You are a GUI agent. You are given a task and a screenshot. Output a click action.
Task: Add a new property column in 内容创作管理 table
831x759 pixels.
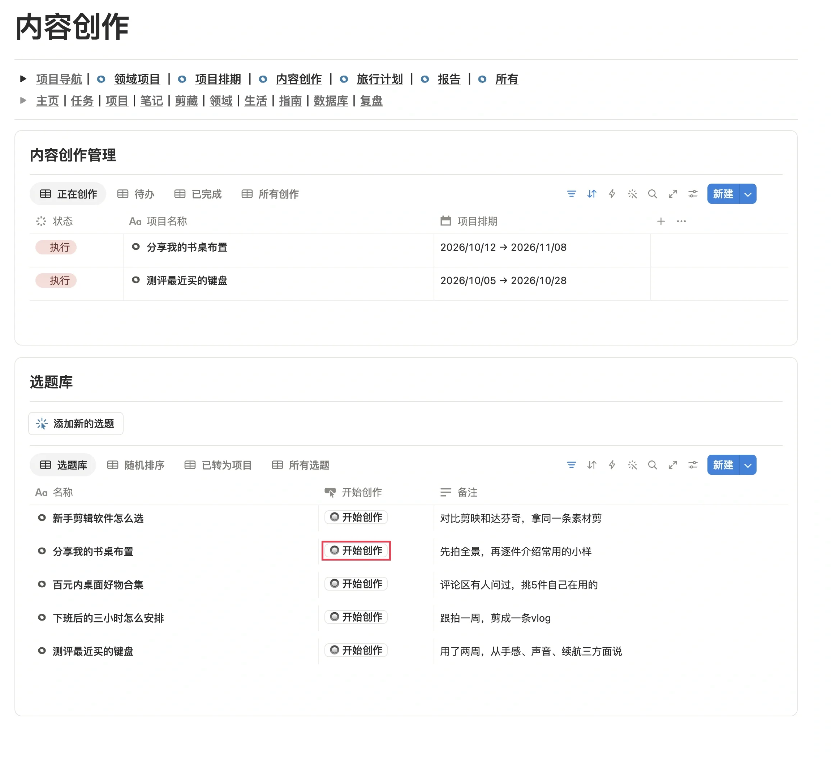661,222
